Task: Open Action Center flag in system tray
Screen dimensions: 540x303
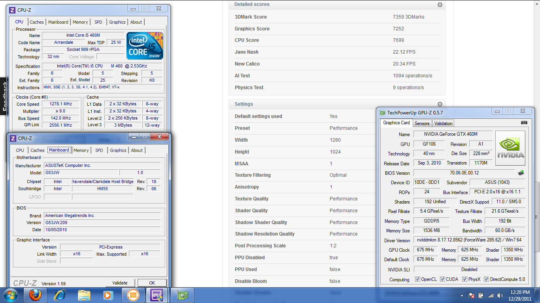Action: [471, 296]
